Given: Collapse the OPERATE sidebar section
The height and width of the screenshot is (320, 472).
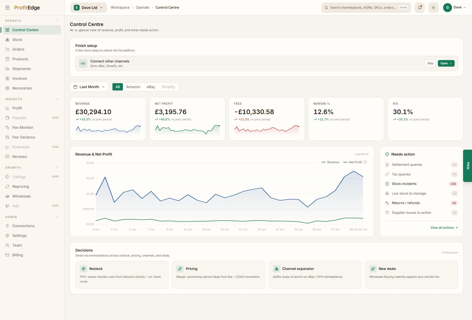Looking at the screenshot, I should coord(57,21).
